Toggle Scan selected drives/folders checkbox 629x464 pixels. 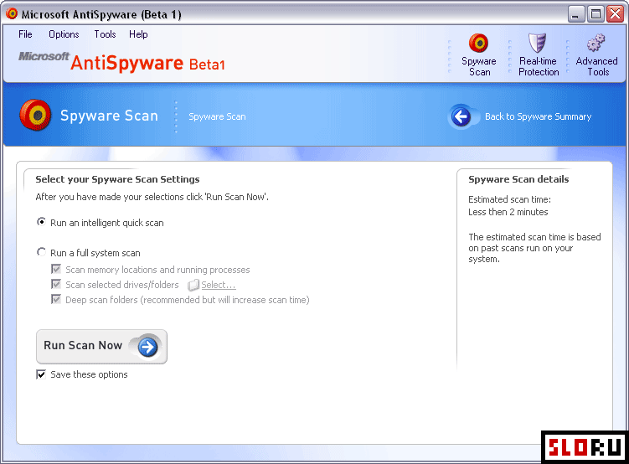pos(56,284)
